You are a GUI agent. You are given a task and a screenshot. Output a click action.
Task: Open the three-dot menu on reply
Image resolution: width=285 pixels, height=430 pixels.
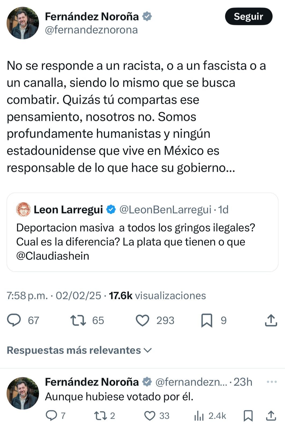coord(272,382)
